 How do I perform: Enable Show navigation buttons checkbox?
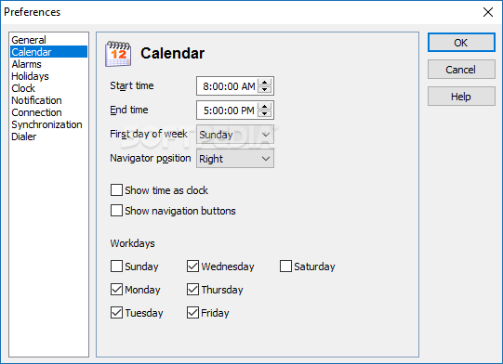(116, 211)
